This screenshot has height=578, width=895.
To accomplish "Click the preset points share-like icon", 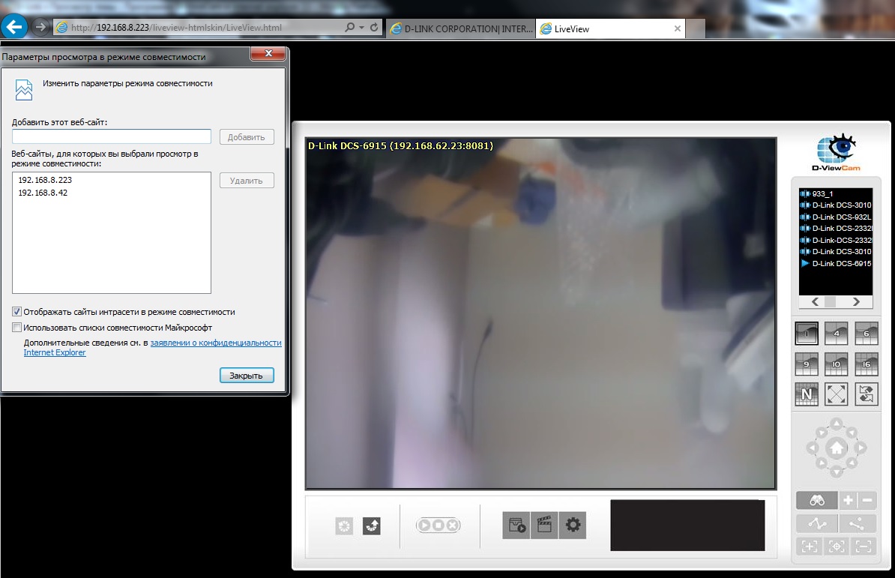I will click(856, 523).
